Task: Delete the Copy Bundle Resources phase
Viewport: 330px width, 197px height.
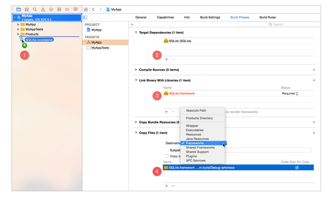Action: (314, 122)
